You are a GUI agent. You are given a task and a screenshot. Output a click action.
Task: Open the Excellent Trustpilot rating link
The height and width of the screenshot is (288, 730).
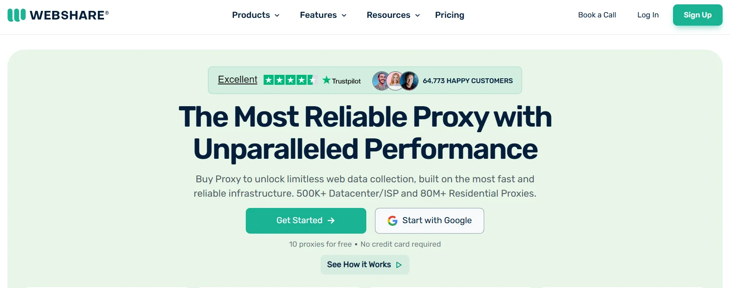click(x=238, y=80)
